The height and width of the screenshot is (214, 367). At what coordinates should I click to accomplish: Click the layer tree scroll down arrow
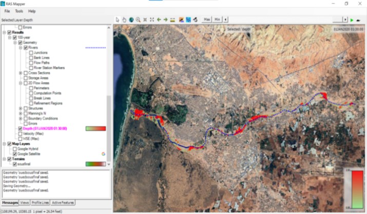109,164
